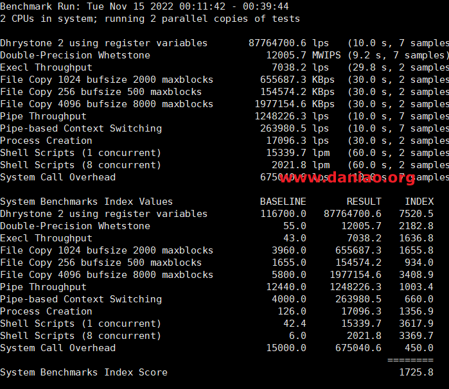Click Process Creation value 17096.3 lps

coord(297,141)
